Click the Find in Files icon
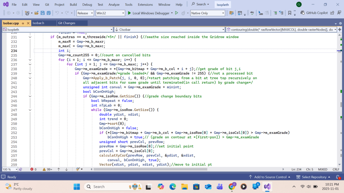Screen dimensions: 344x193 tap(231, 13)
